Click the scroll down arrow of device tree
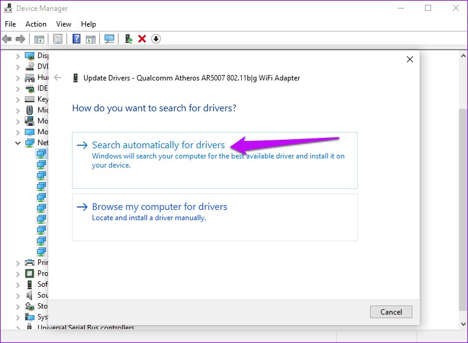The width and height of the screenshot is (468, 343). click(x=463, y=324)
